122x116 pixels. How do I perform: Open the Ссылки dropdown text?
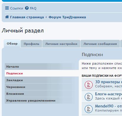click(x=17, y=8)
